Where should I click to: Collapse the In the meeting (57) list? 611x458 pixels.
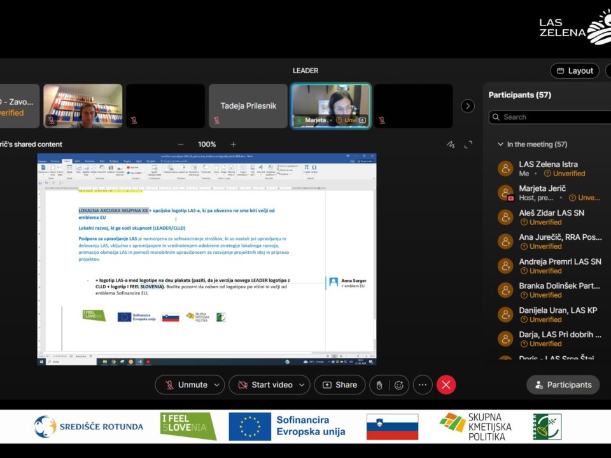pyautogui.click(x=501, y=144)
